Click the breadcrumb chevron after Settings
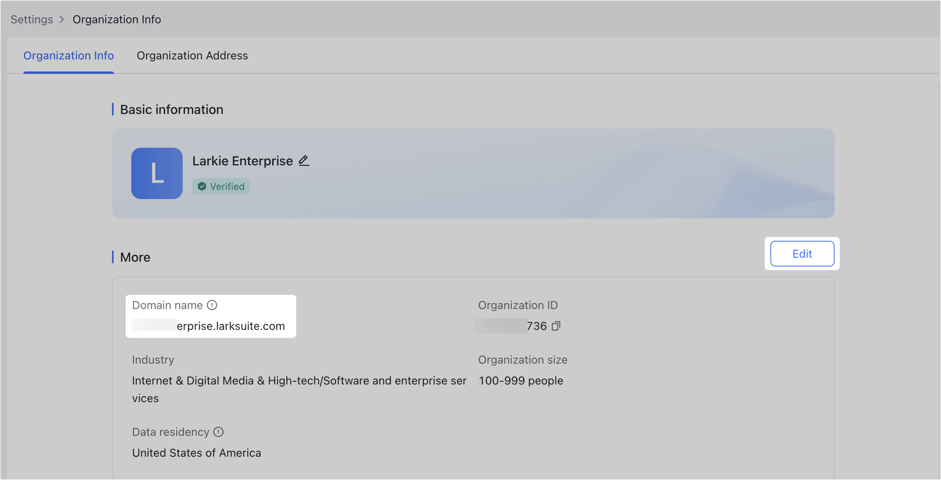The height and width of the screenshot is (480, 941). coord(62,19)
